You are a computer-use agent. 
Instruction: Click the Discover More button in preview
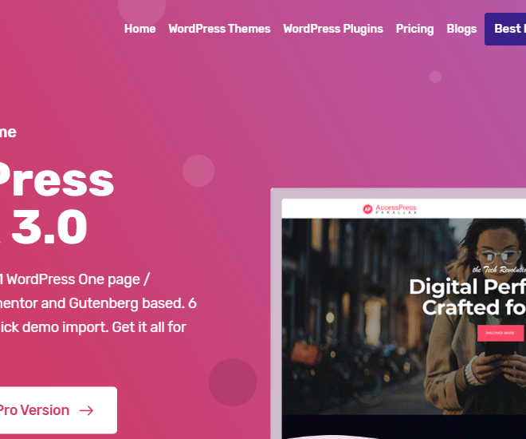(500, 333)
